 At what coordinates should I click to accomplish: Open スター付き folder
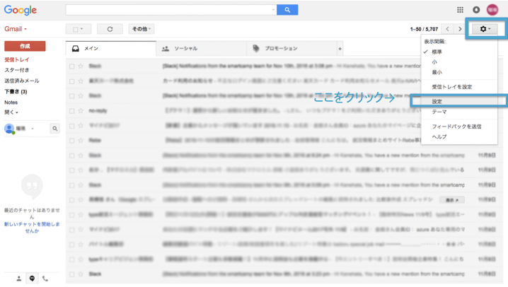(x=17, y=70)
